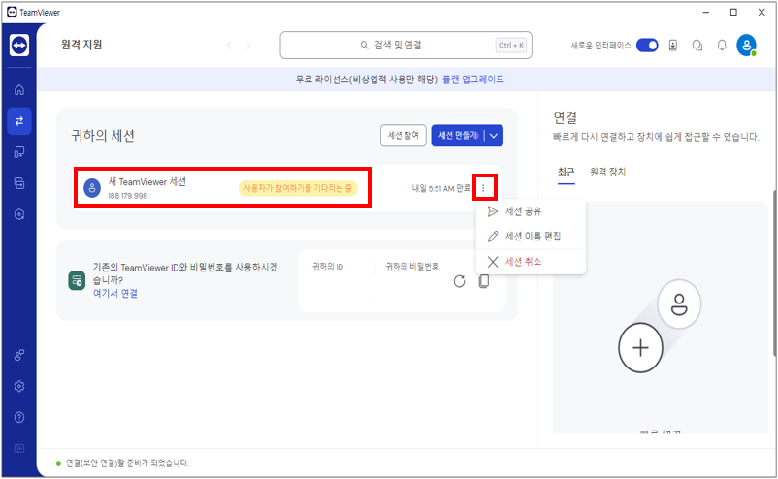This screenshot has width=778, height=479.
Task: Open the devices icon below Remote Support
Action: [19, 152]
